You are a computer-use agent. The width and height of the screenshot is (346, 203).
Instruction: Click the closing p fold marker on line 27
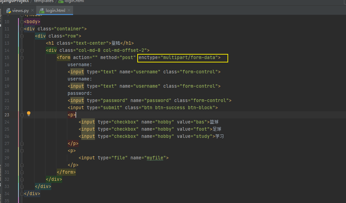pos(22,144)
